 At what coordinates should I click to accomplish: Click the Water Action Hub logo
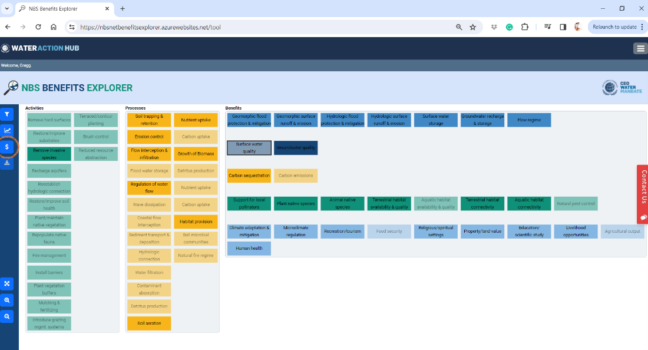tap(40, 48)
